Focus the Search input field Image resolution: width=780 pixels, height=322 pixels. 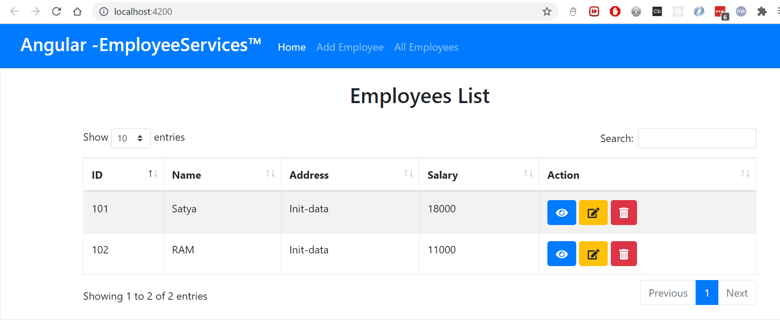coord(696,138)
